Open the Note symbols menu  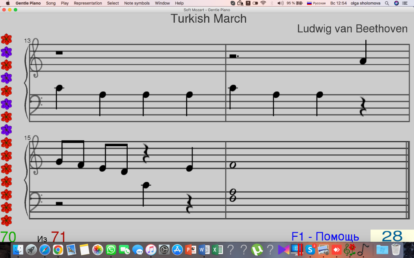(x=137, y=3)
